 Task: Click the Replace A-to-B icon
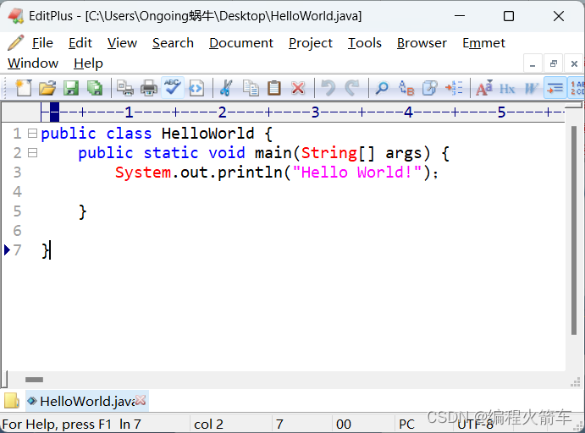click(406, 88)
